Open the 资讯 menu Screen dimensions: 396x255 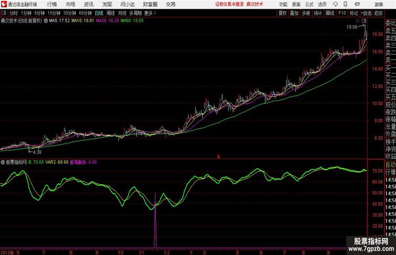[89, 4]
